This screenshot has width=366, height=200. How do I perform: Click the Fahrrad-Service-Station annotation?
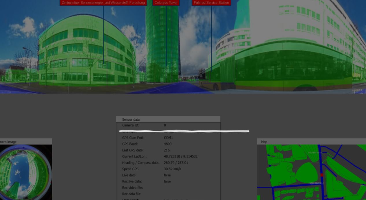pyautogui.click(x=211, y=3)
